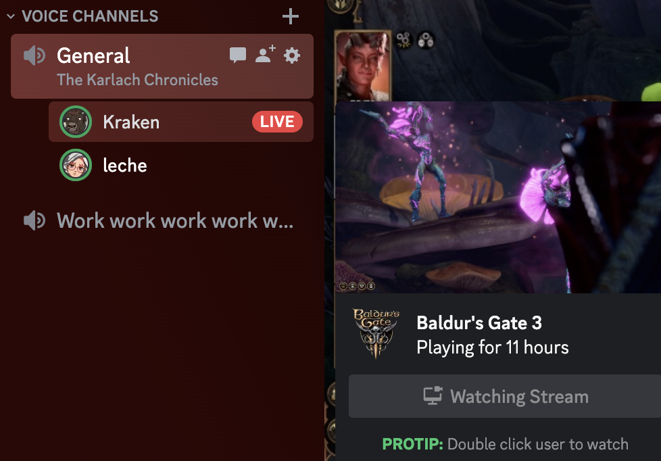Select user Kraken in voice list
661x461 pixels.
(x=181, y=122)
